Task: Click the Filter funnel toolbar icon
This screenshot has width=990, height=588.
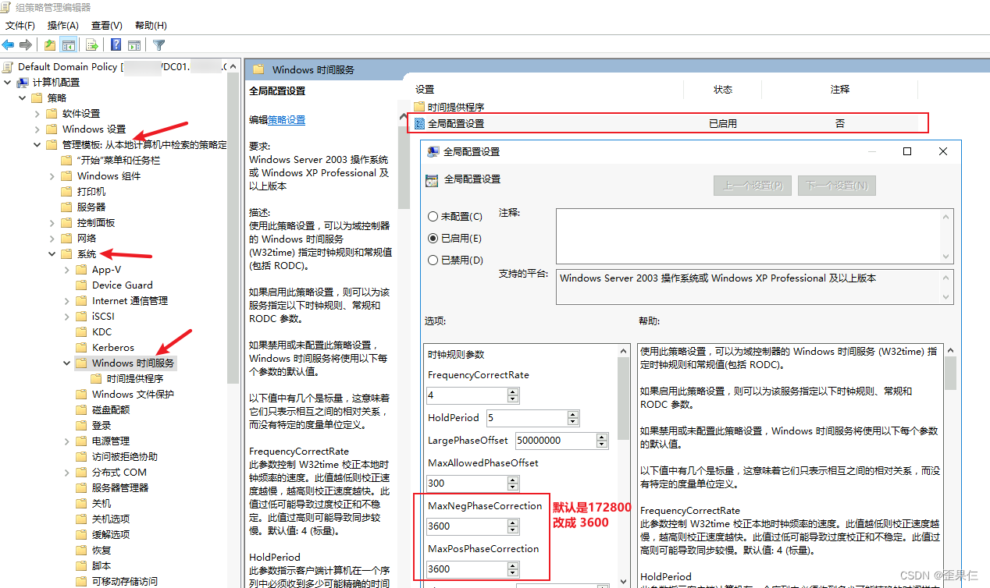Action: point(159,45)
